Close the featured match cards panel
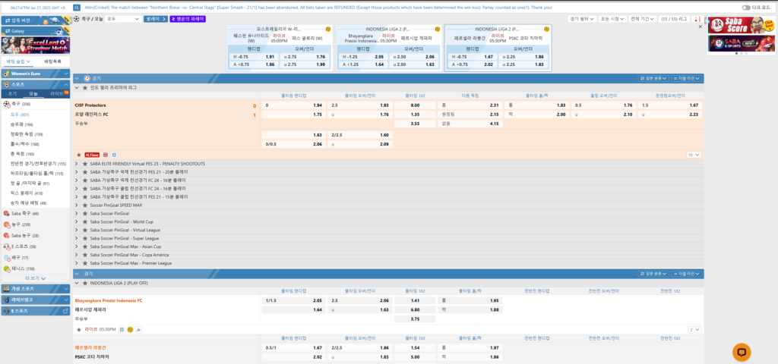 click(x=700, y=27)
